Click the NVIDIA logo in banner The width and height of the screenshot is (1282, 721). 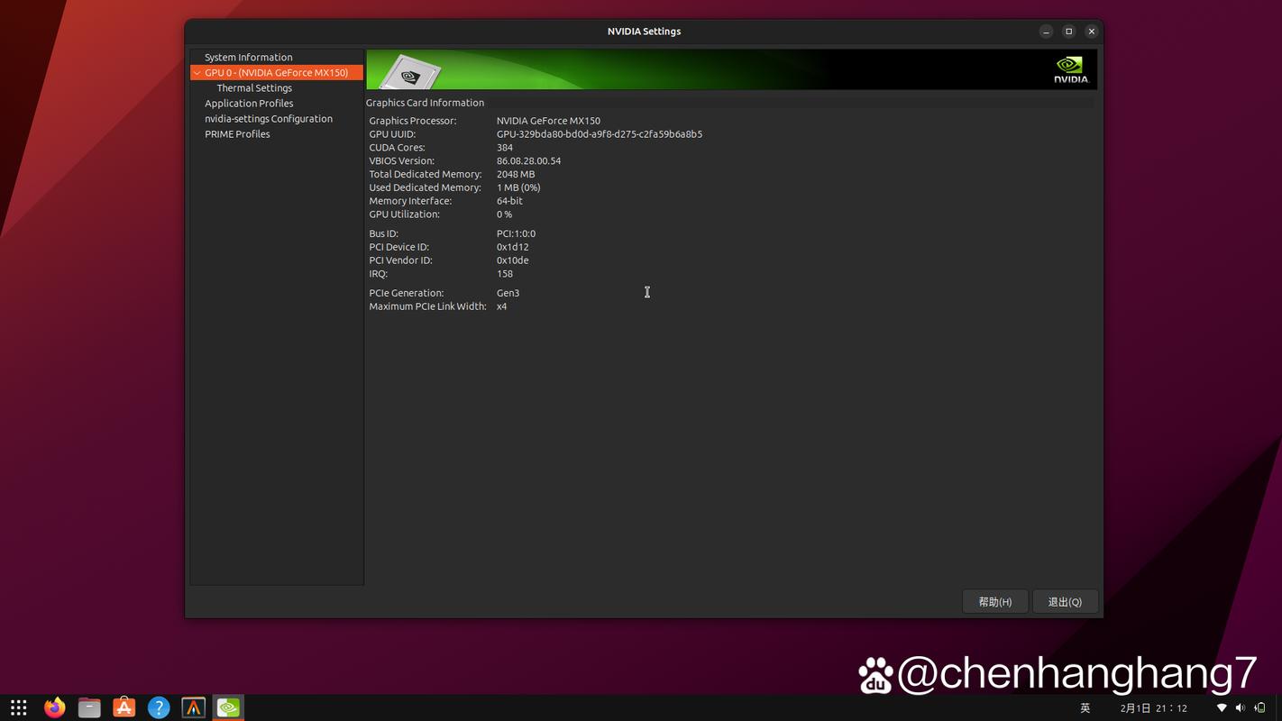click(x=1070, y=69)
